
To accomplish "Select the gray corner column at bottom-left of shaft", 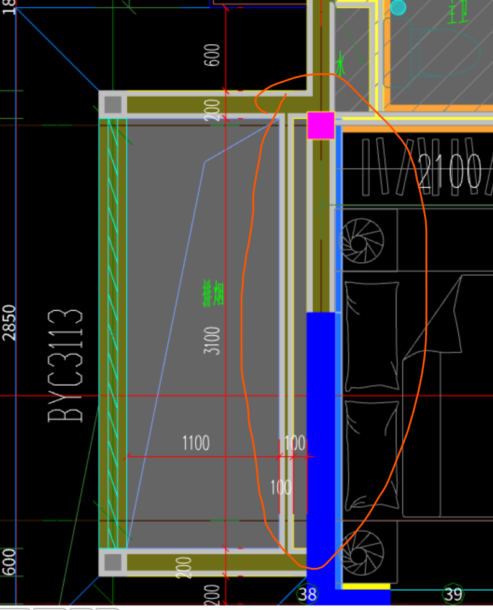I will 113,562.
